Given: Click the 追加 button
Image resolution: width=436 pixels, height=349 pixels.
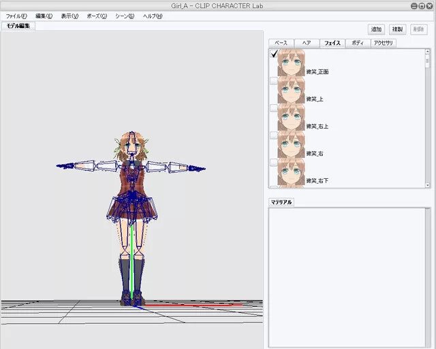Looking at the screenshot, I should pyautogui.click(x=376, y=29).
